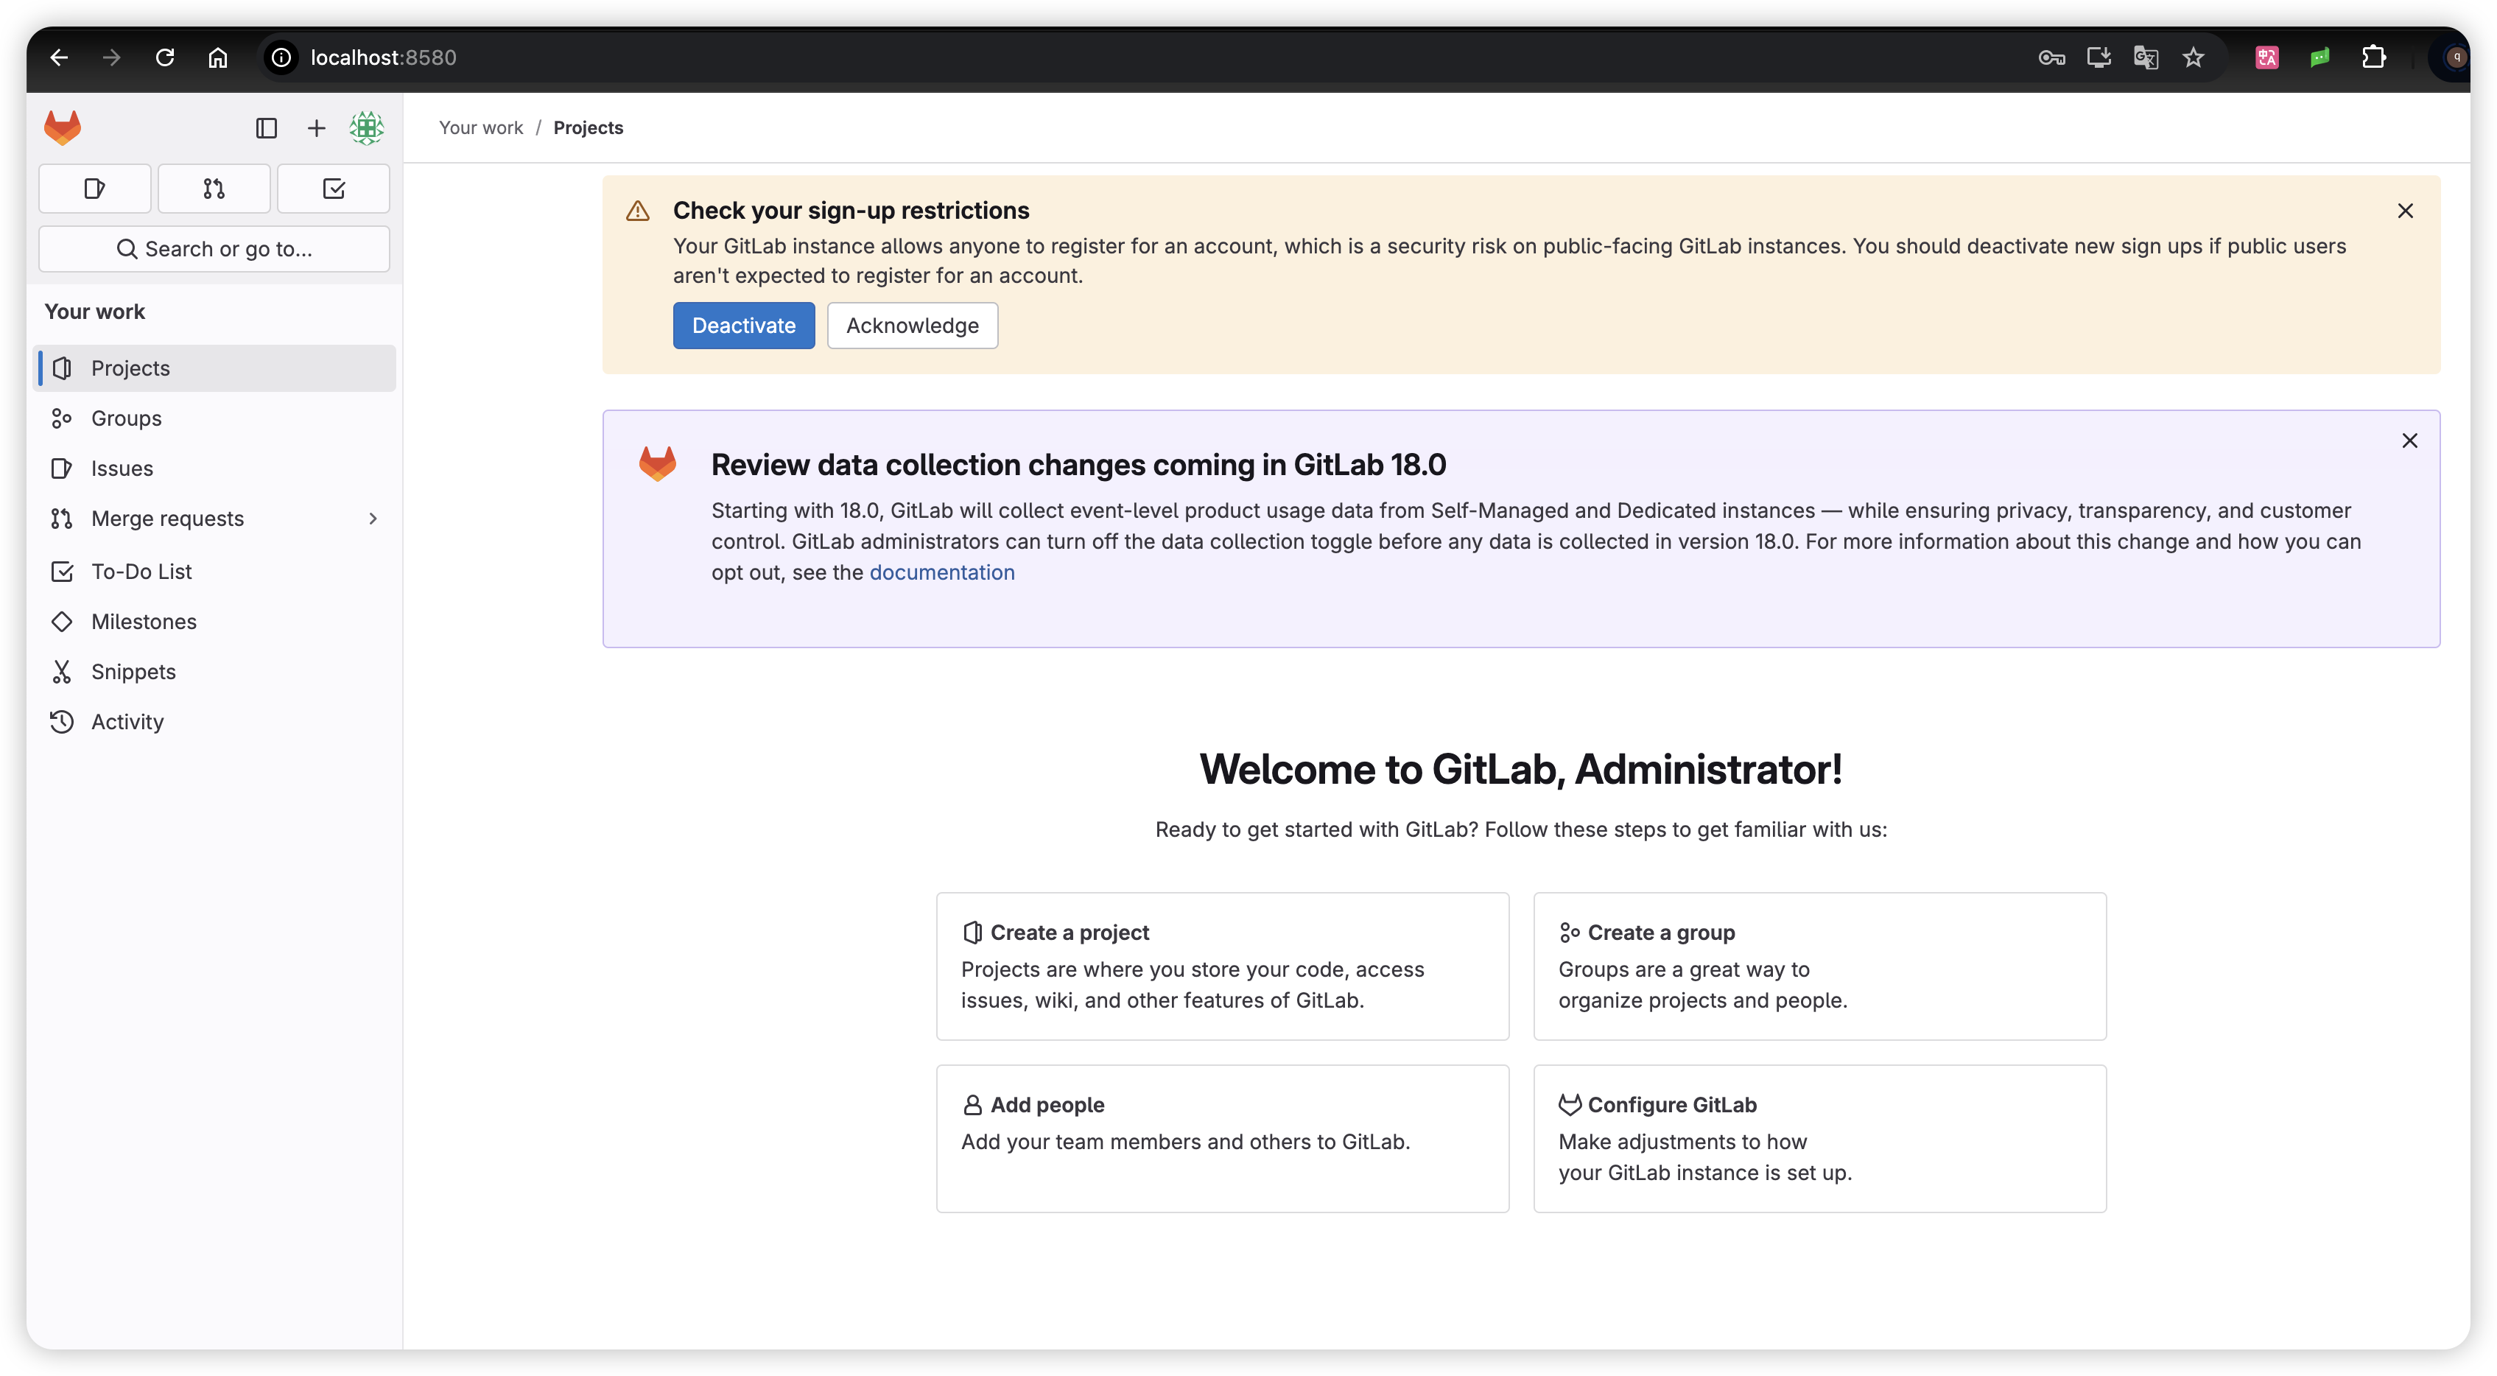
Task: Go to Groups in sidebar
Action: point(126,418)
